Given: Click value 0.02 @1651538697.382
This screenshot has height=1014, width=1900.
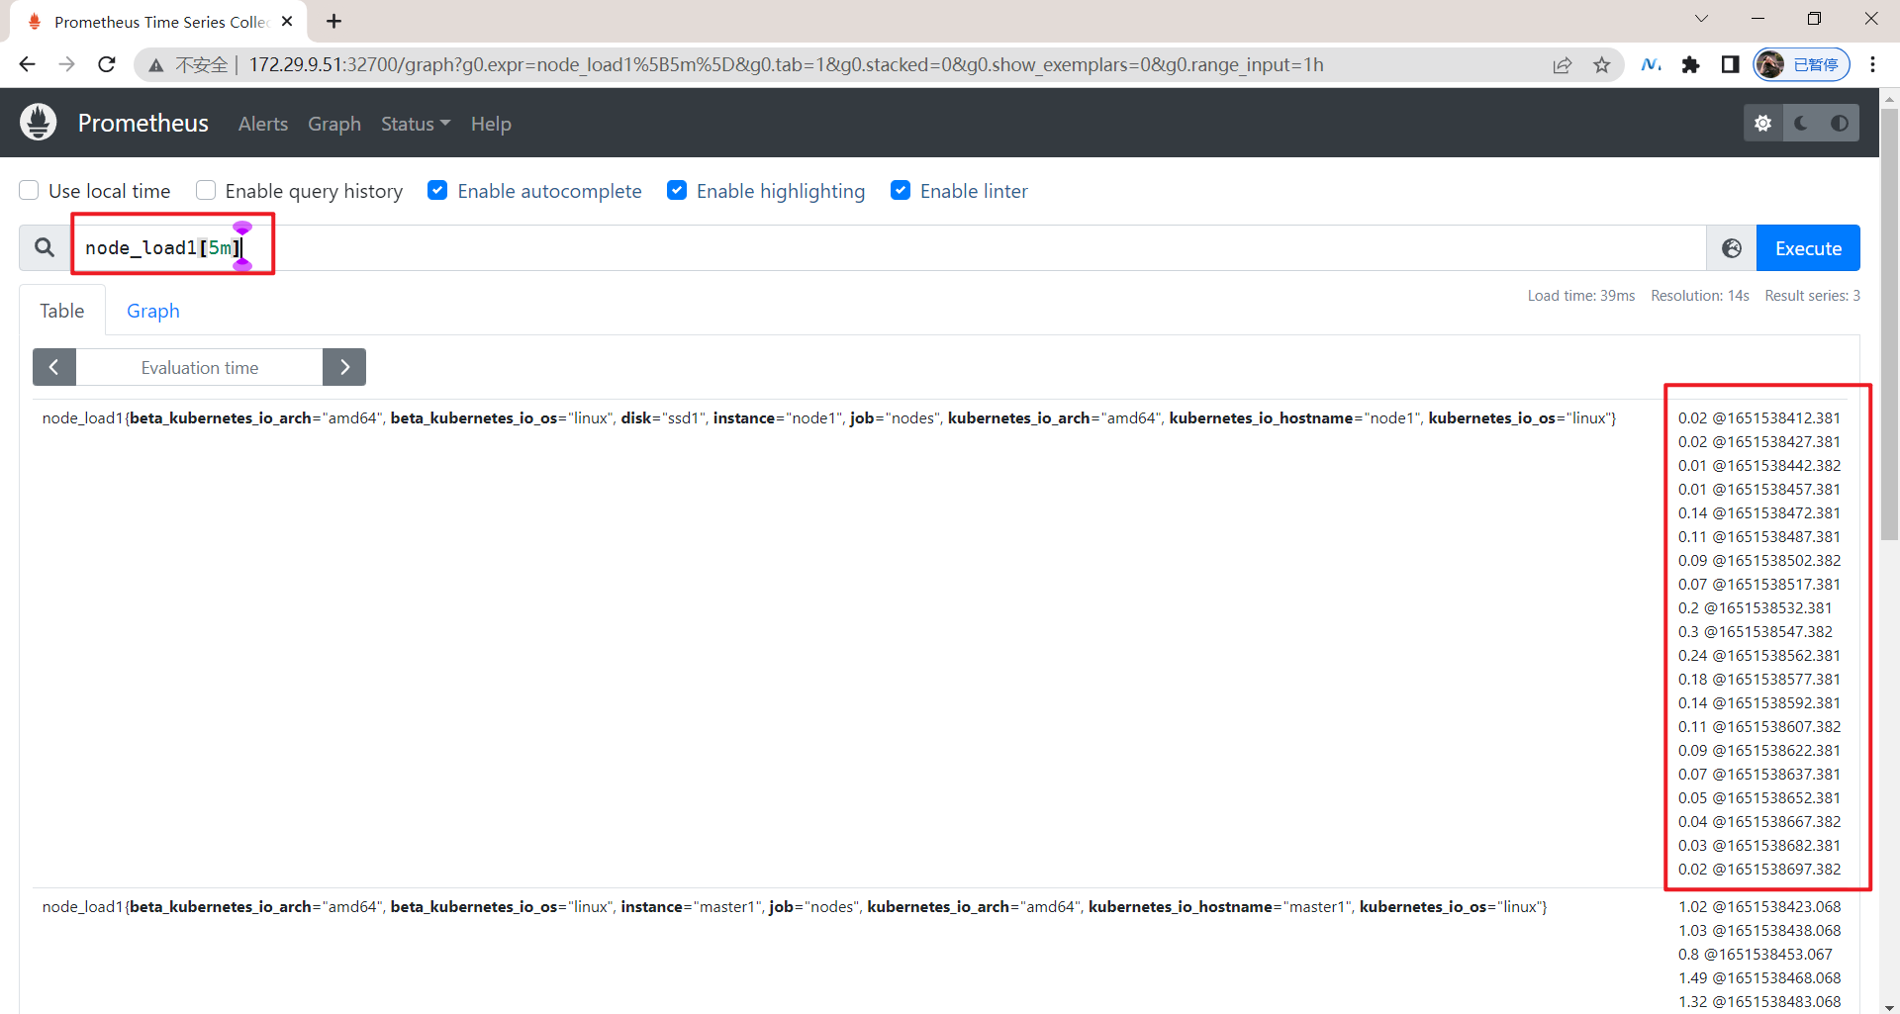Looking at the screenshot, I should (x=1759, y=869).
